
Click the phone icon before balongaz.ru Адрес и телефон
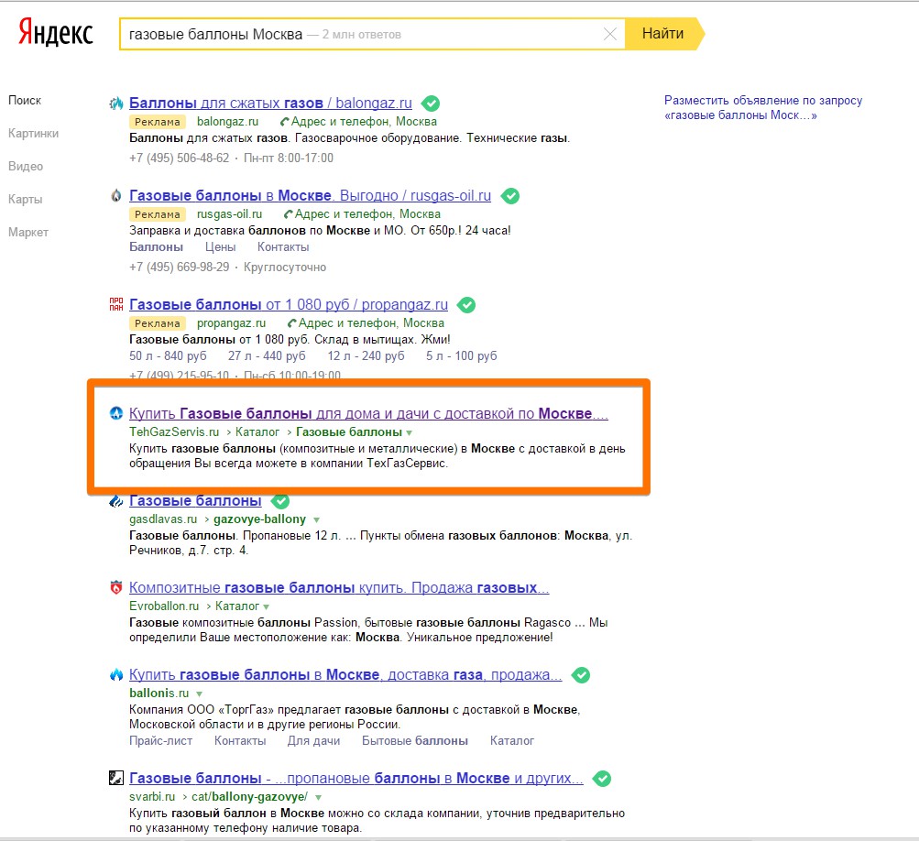coord(284,122)
